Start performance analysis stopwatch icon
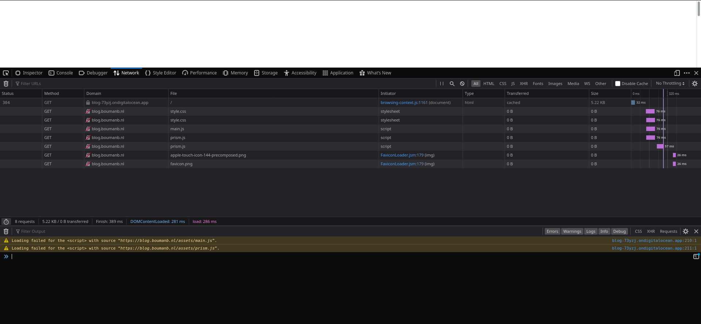 [6, 222]
